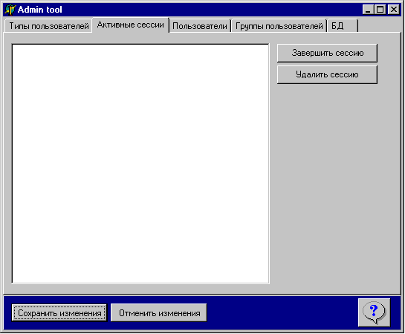Click the gray strip beneath the sessions list
The height and width of the screenshot is (334, 405).
(140, 289)
